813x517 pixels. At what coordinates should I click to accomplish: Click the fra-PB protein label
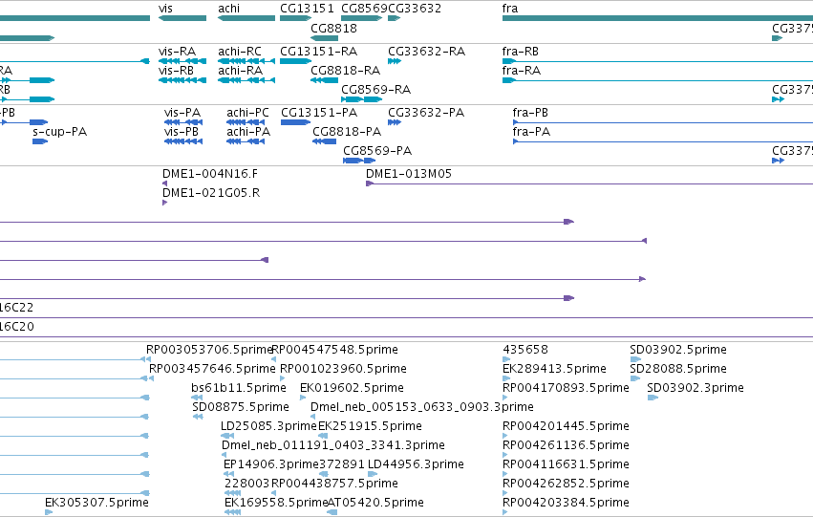[x=530, y=113]
